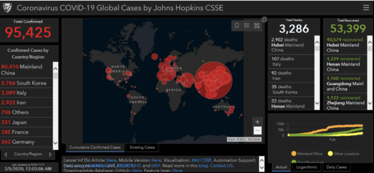Screen dimensions: 374x173
Task: Open the NHC data source link
Action: pyautogui.click(x=137, y=166)
